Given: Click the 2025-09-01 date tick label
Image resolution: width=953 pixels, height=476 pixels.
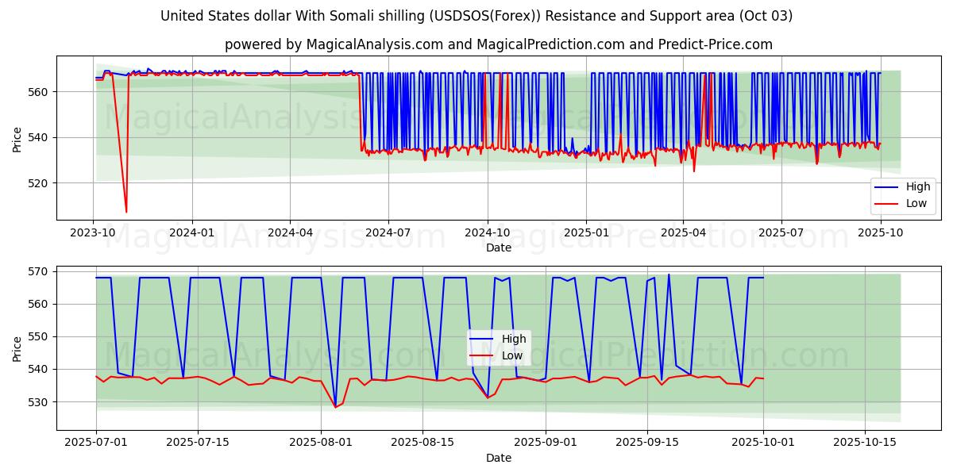Looking at the screenshot, I should pos(546,443).
